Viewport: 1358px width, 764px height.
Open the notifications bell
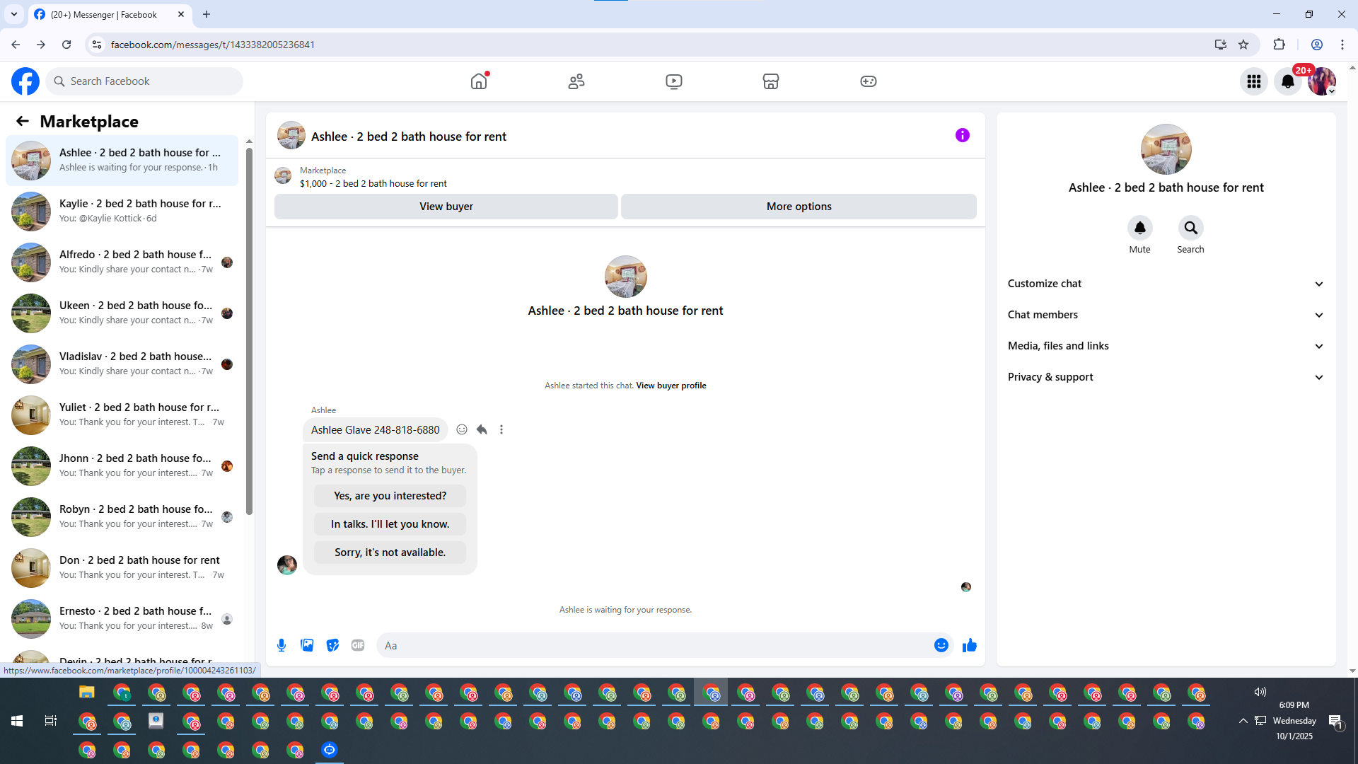(1288, 81)
